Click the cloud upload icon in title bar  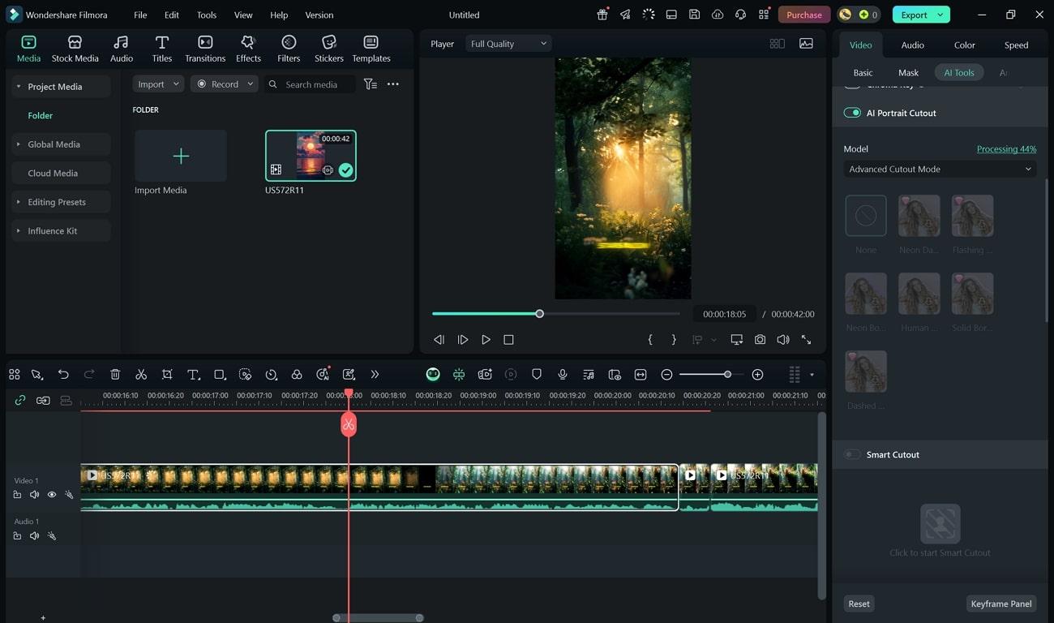tap(718, 15)
